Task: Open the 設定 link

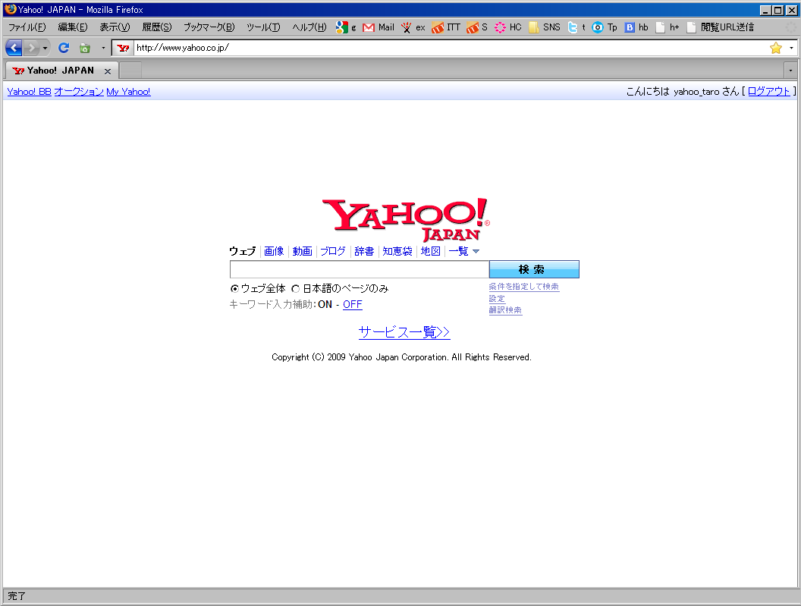Action: coord(497,298)
